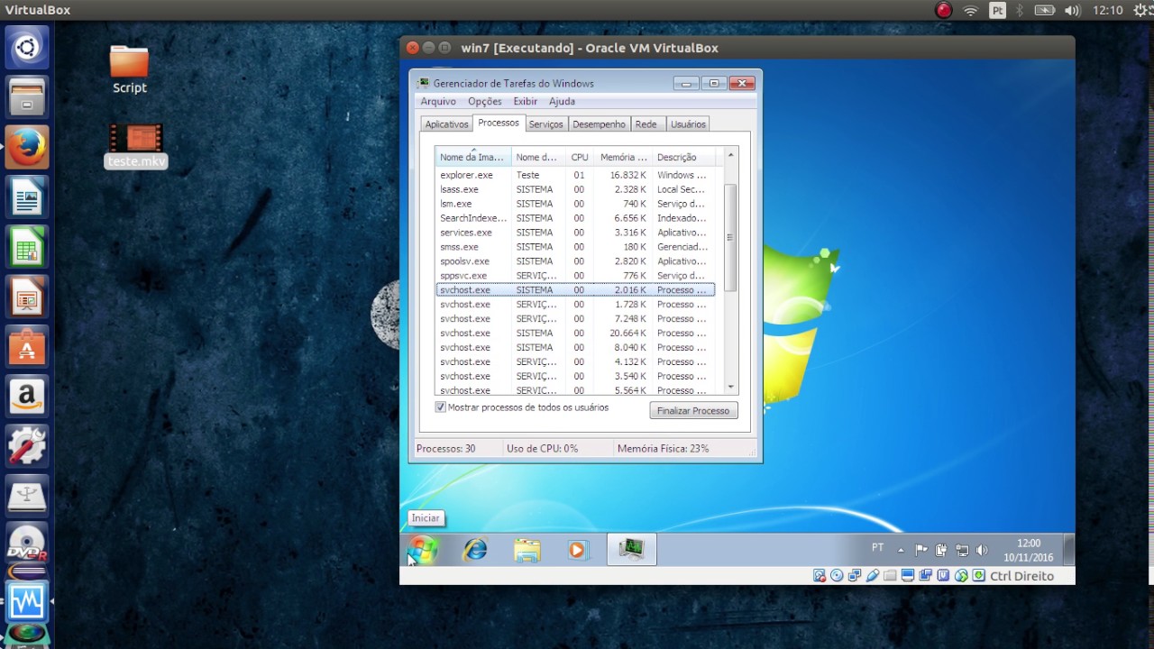Switch to the Aplicativos tab
1154x649 pixels.
(446, 124)
